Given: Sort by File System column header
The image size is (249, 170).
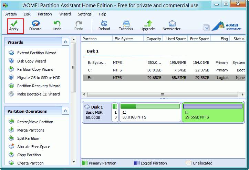Looking at the screenshot, I should click(128, 39).
